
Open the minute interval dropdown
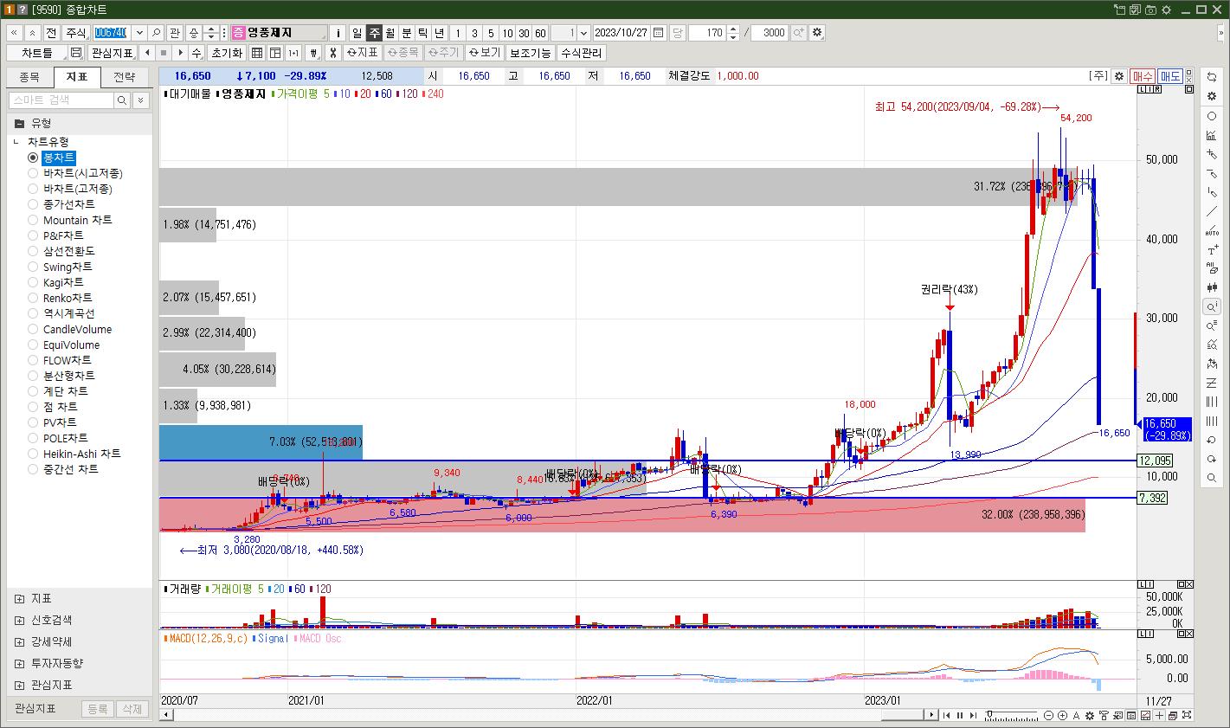(583, 32)
